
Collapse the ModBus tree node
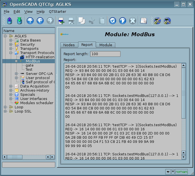point(16,61)
